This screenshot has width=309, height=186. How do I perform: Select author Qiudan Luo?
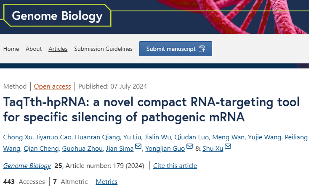pos(192,137)
